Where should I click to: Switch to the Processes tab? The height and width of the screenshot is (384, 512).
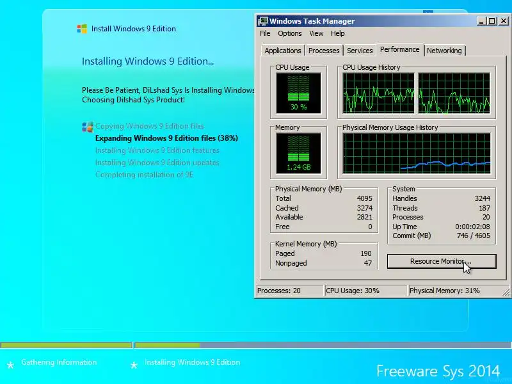click(x=324, y=51)
